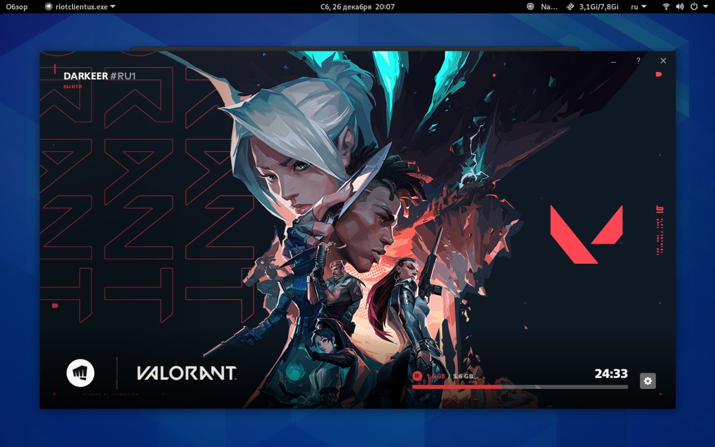The height and width of the screenshot is (447, 715).
Task: Open the ru keyboard layout dropdown
Action: pos(638,7)
